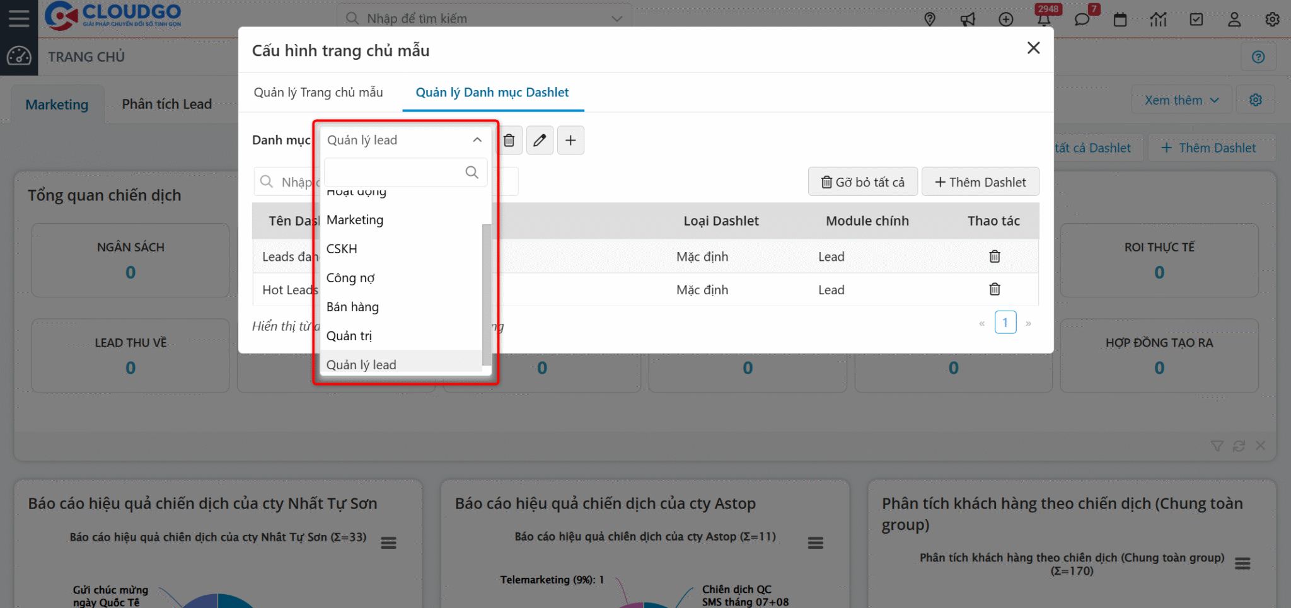The height and width of the screenshot is (608, 1291).
Task: Open the location pin icon
Action: tap(930, 20)
